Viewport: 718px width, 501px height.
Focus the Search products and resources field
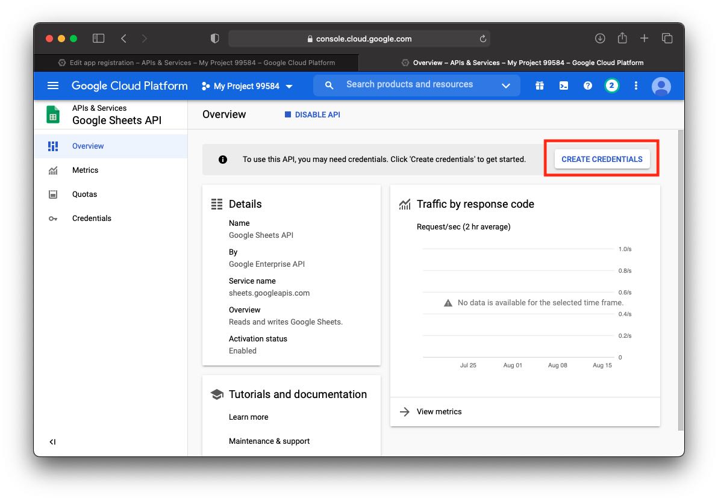410,85
